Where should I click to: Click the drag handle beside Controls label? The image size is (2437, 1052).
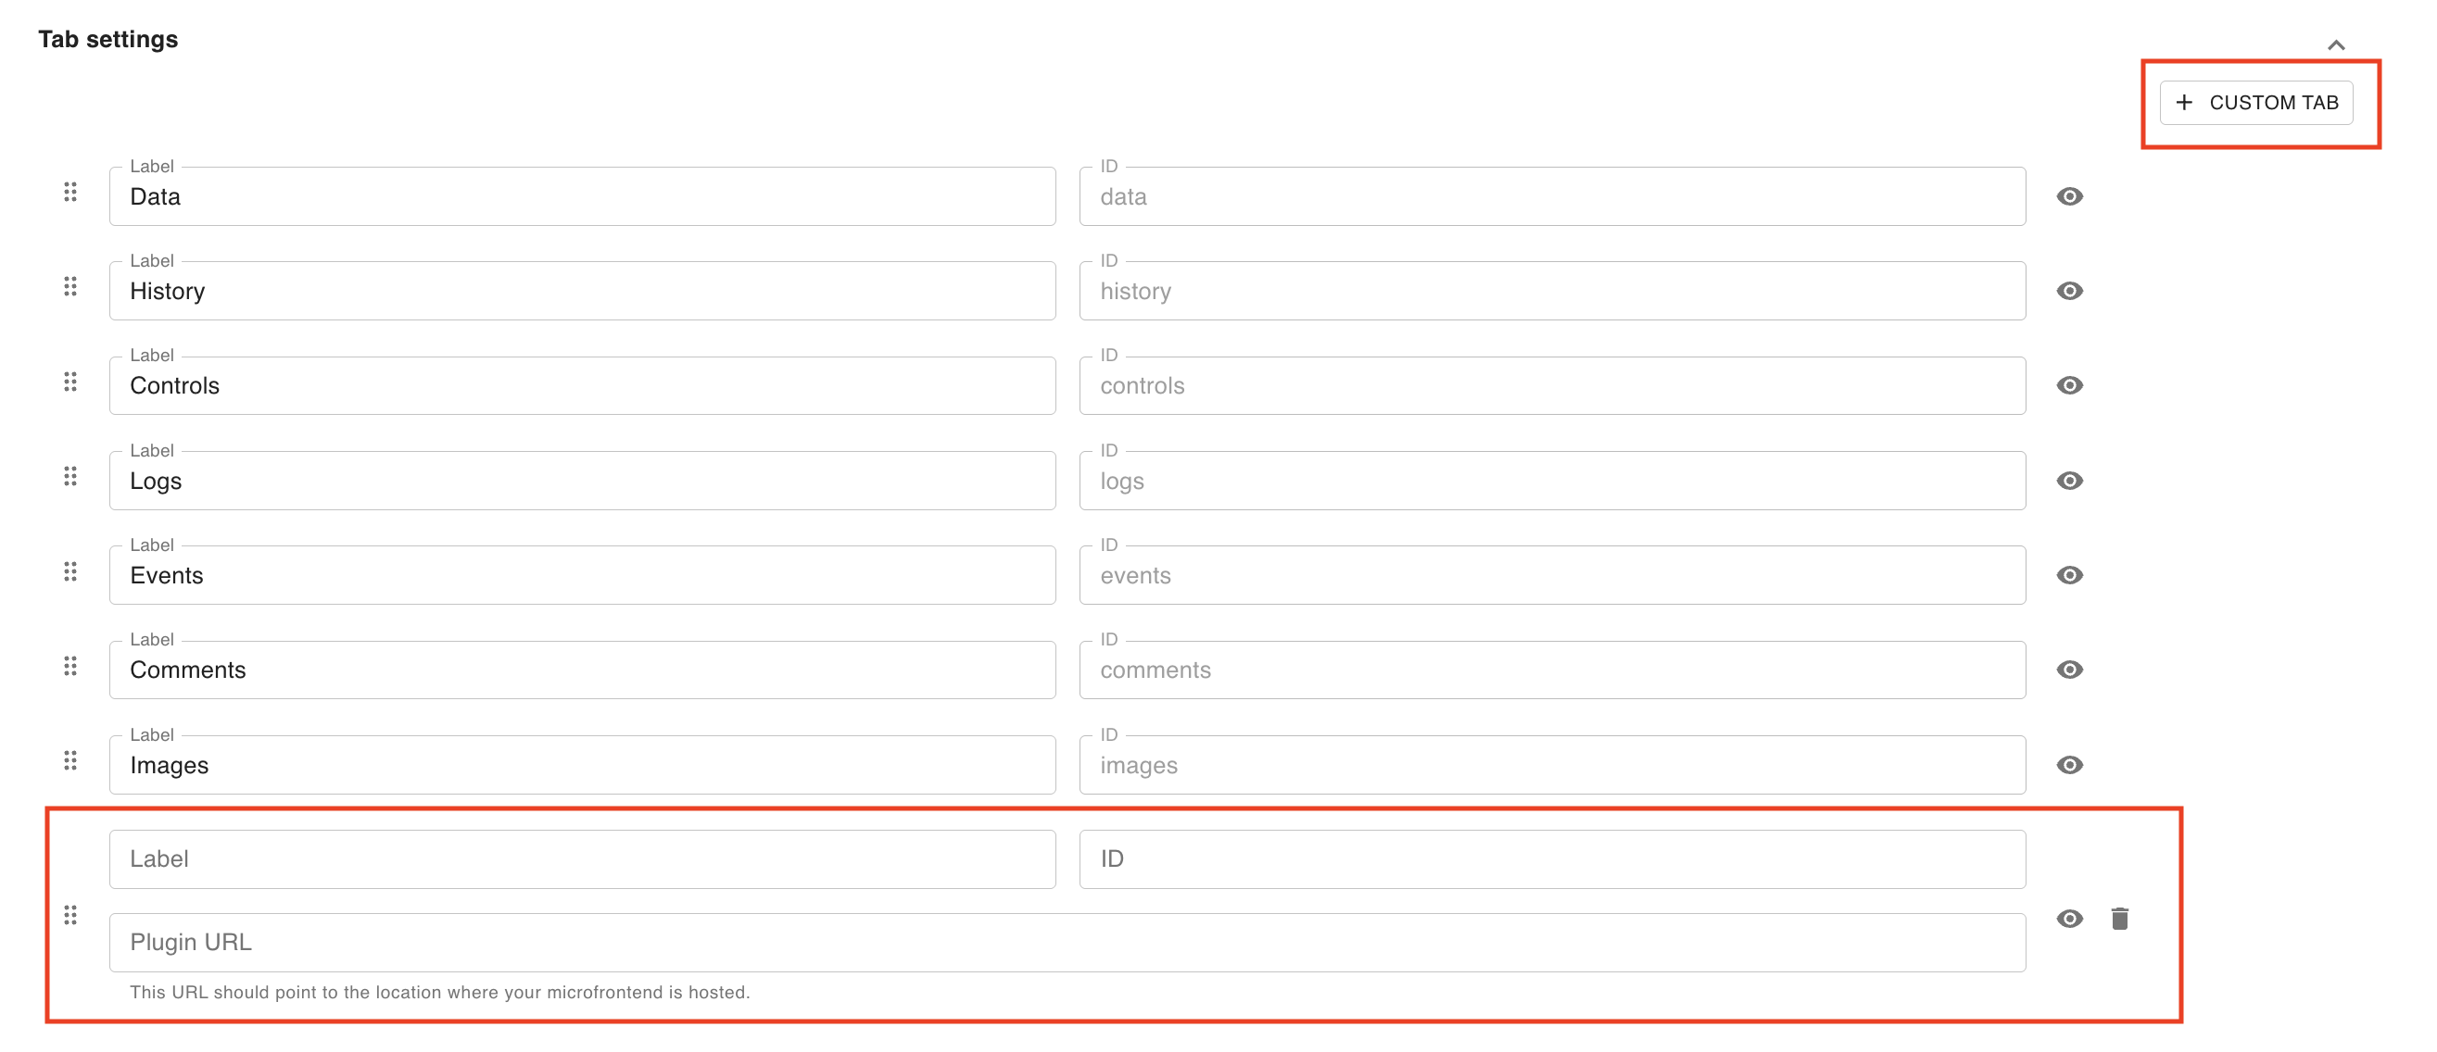[x=71, y=382]
